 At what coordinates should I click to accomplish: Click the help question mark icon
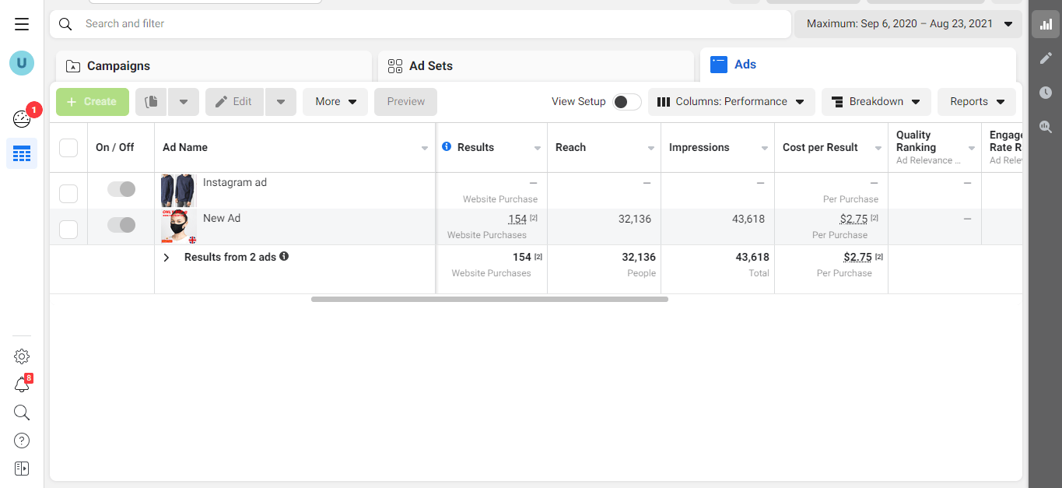pyautogui.click(x=22, y=441)
